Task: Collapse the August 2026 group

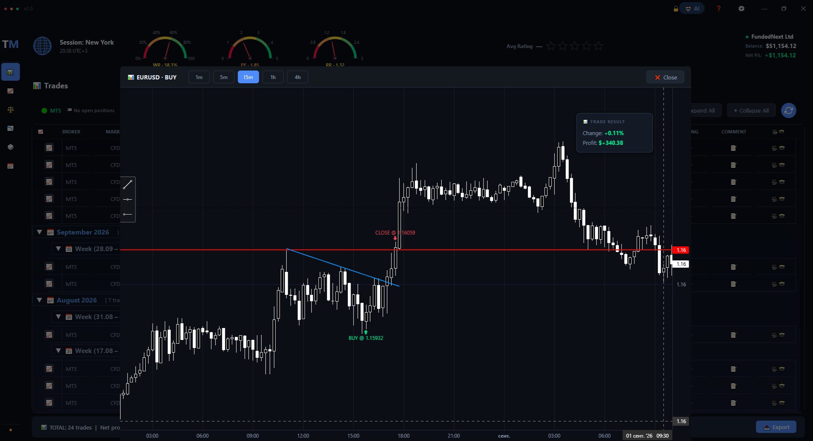Action: point(40,300)
